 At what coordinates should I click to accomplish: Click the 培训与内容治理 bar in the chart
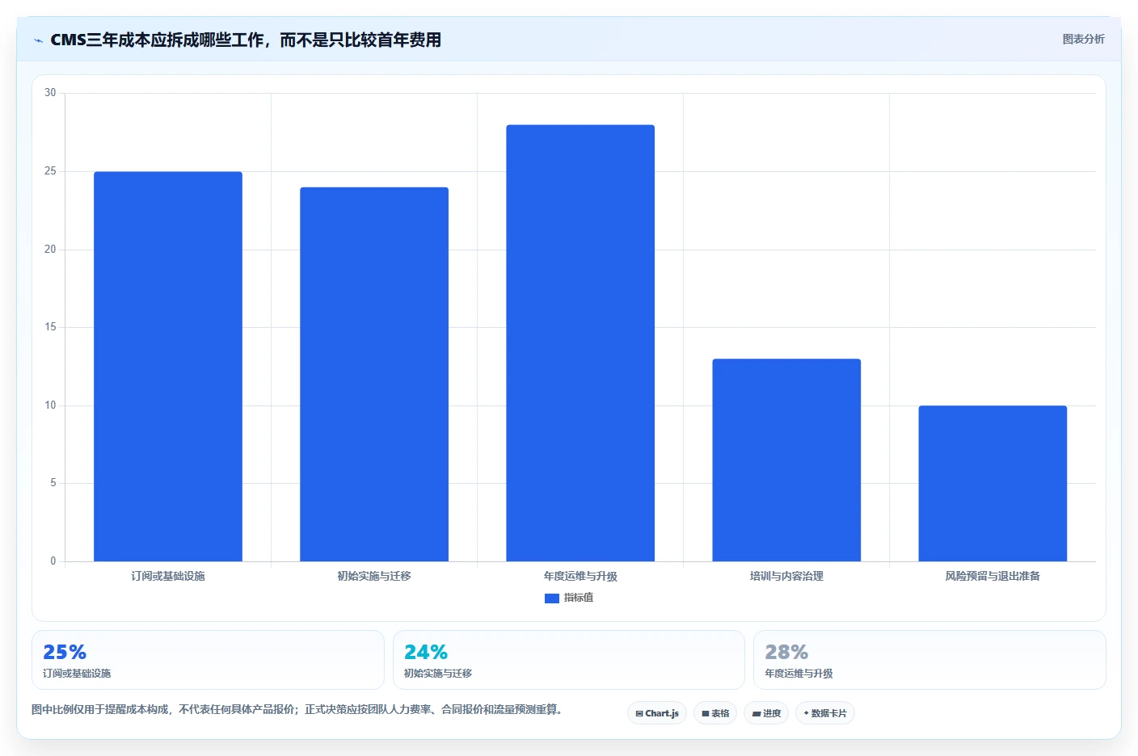pyautogui.click(x=786, y=460)
